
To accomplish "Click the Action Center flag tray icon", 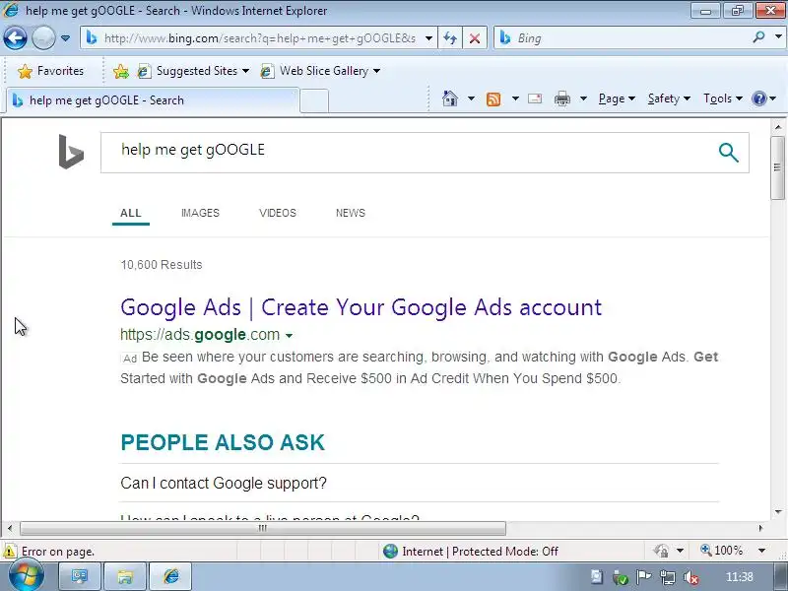I will pyautogui.click(x=644, y=577).
